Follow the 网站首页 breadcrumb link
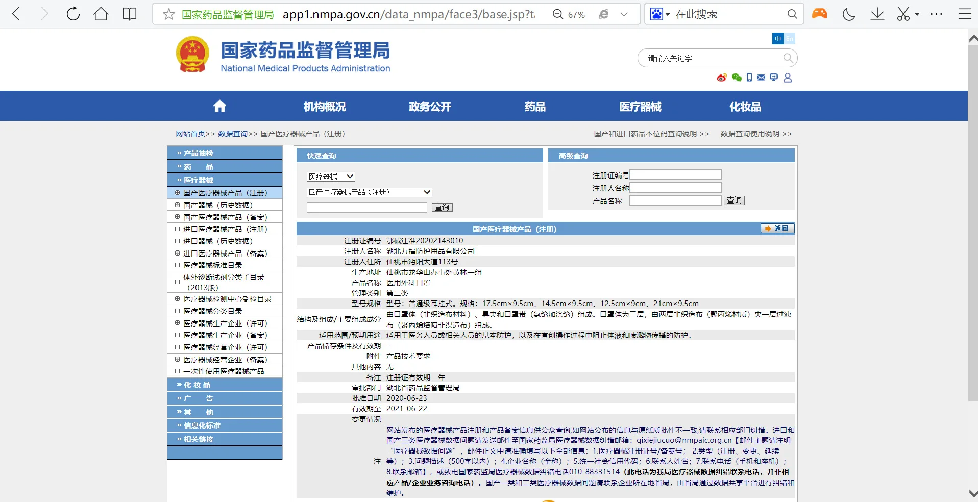The width and height of the screenshot is (978, 502). (x=190, y=134)
